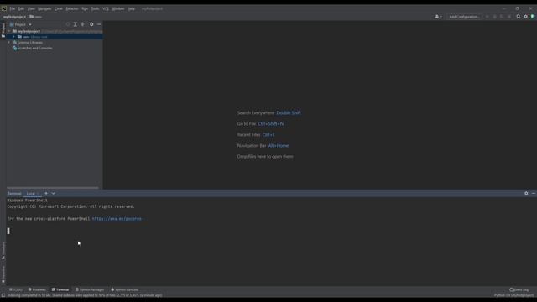This screenshot has width=537, height=302.
Task: Expand the External Libraries node
Action: [x=9, y=43]
